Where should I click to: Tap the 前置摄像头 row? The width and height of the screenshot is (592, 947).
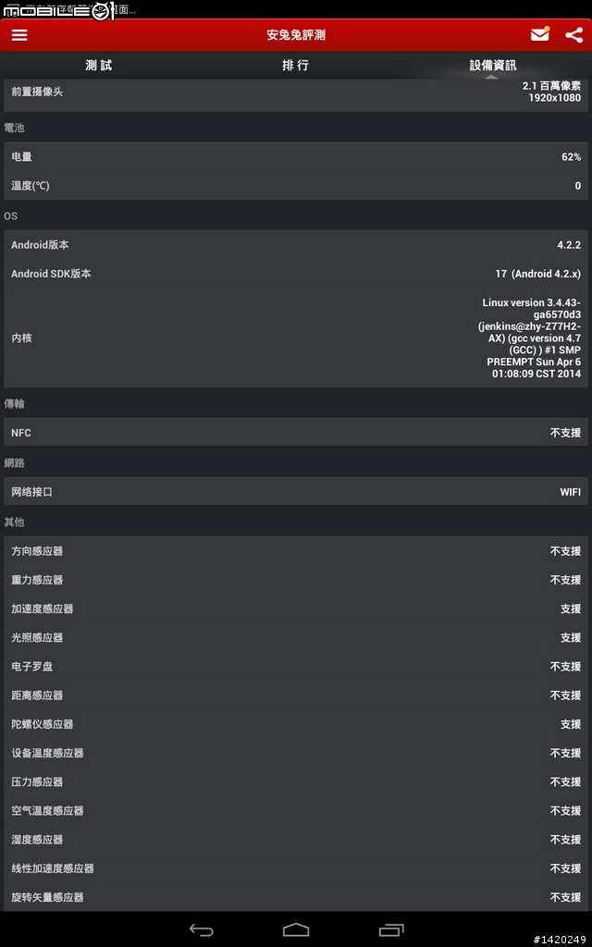(x=296, y=92)
